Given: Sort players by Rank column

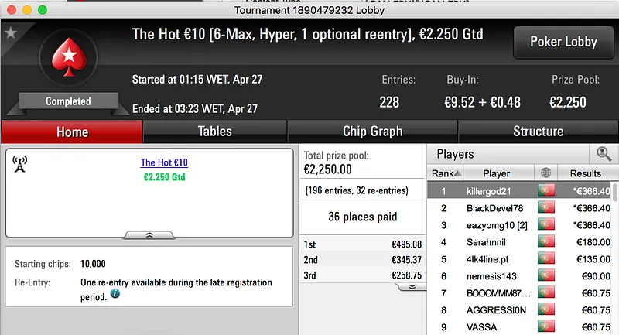Looking at the screenshot, I should pyautogui.click(x=446, y=173).
